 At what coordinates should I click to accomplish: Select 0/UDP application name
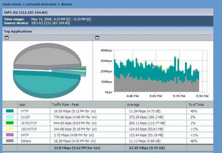(x=26, y=117)
